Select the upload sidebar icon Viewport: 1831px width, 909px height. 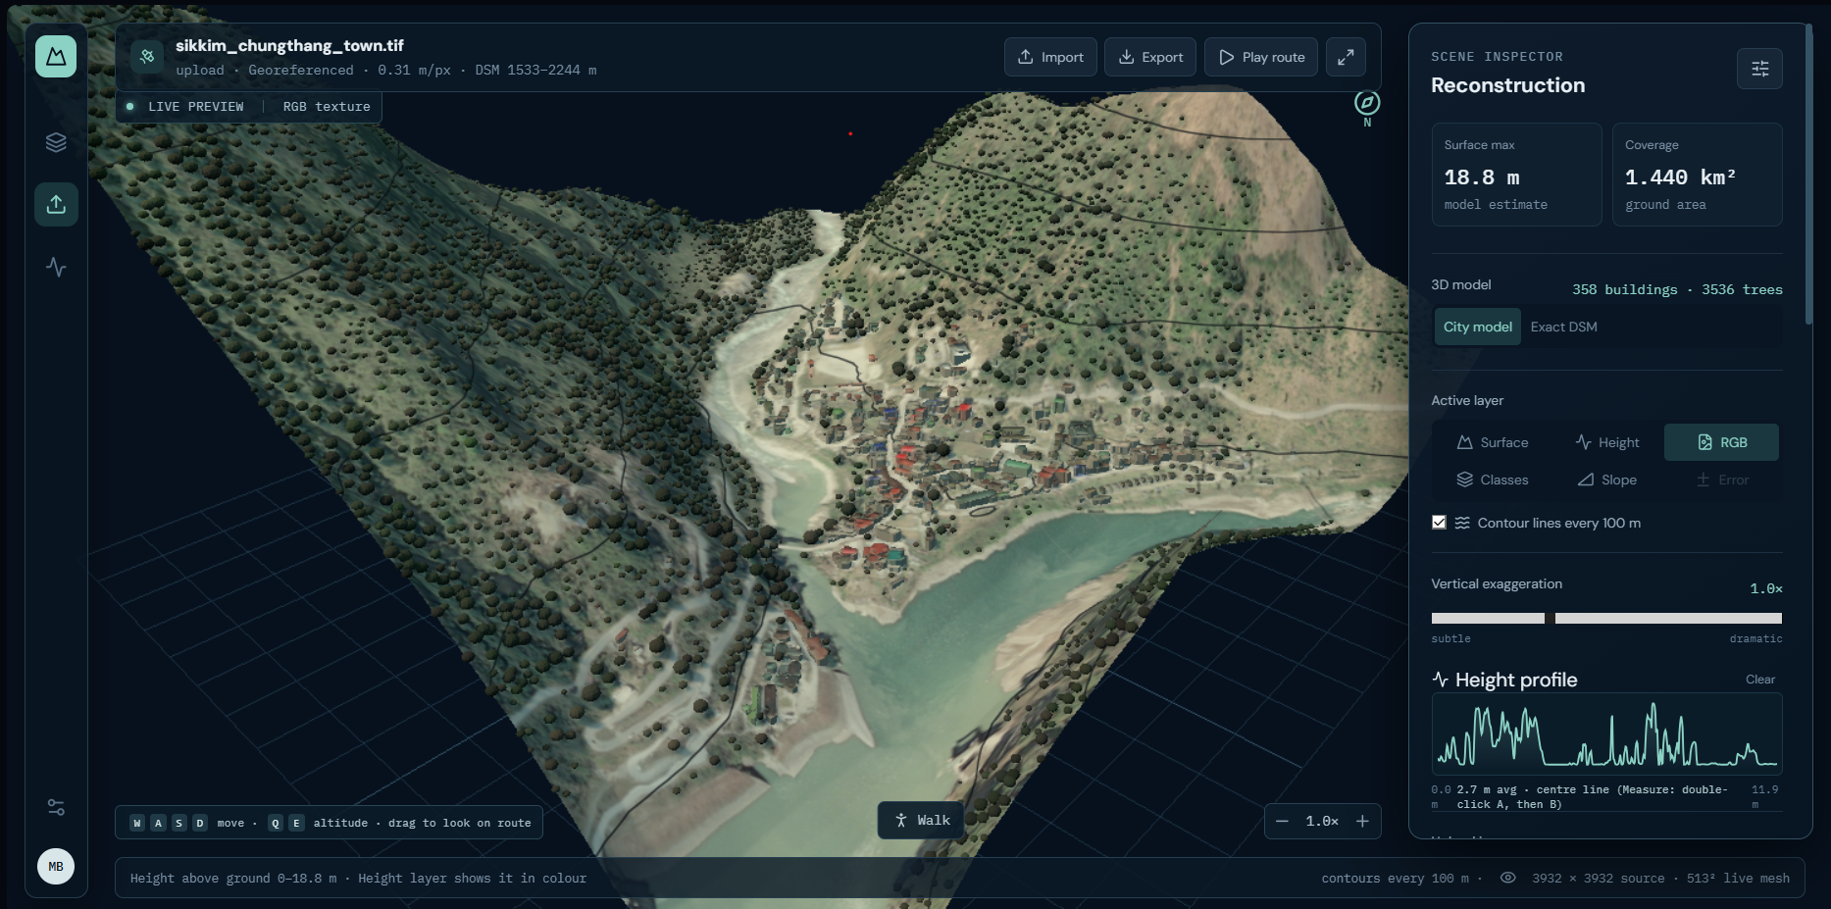[x=56, y=204]
